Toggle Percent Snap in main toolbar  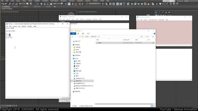pos(80,4)
